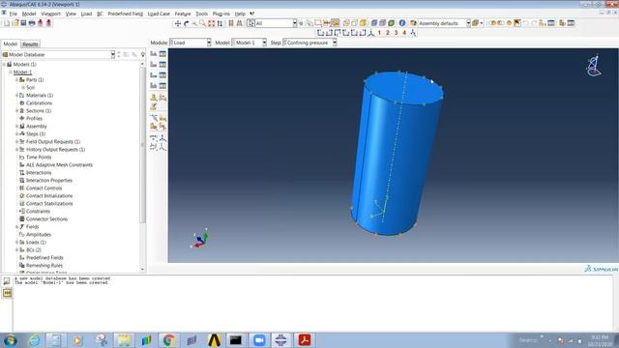Apply custom view 1
This screenshot has width=619, height=348.
pyautogui.click(x=379, y=33)
